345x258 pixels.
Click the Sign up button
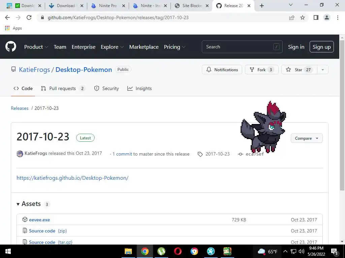point(321,47)
